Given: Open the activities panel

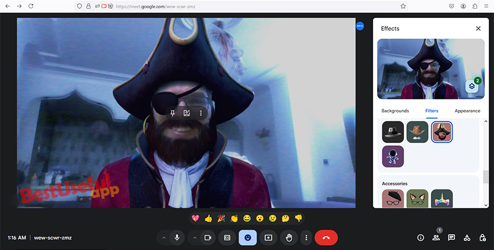Looking at the screenshot, I should pyautogui.click(x=467, y=238).
